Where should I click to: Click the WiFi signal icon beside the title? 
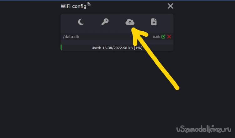[x=89, y=4]
